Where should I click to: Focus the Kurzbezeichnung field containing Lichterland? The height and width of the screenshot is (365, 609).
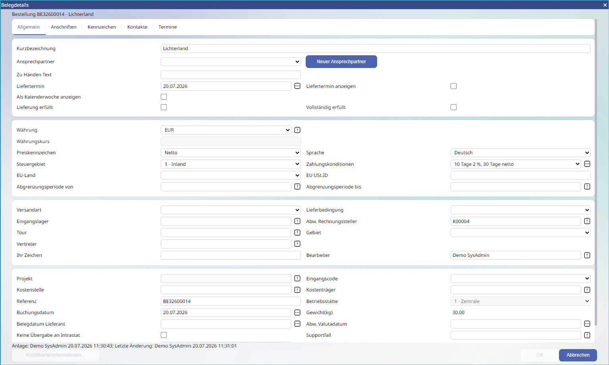point(376,49)
